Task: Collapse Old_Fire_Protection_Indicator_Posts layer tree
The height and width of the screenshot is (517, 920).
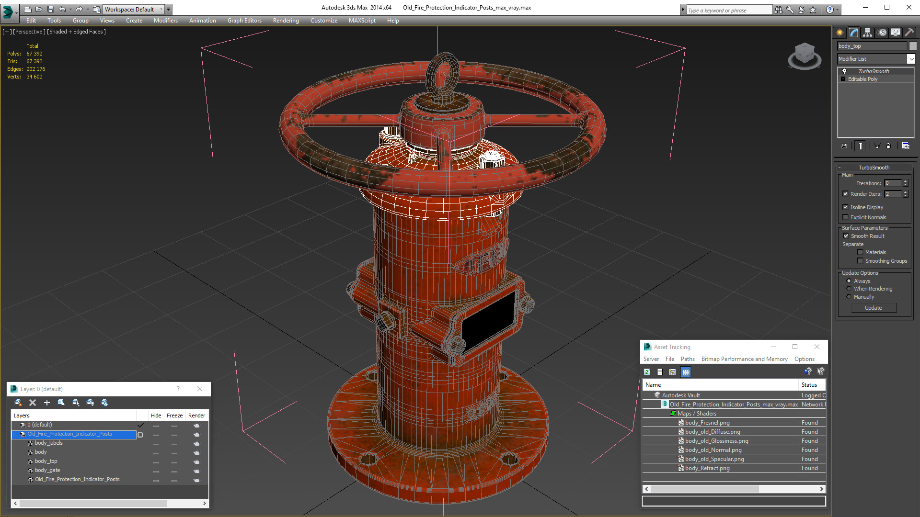Action: tap(15, 434)
